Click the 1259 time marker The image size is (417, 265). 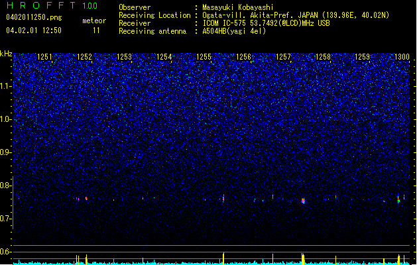pos(363,57)
